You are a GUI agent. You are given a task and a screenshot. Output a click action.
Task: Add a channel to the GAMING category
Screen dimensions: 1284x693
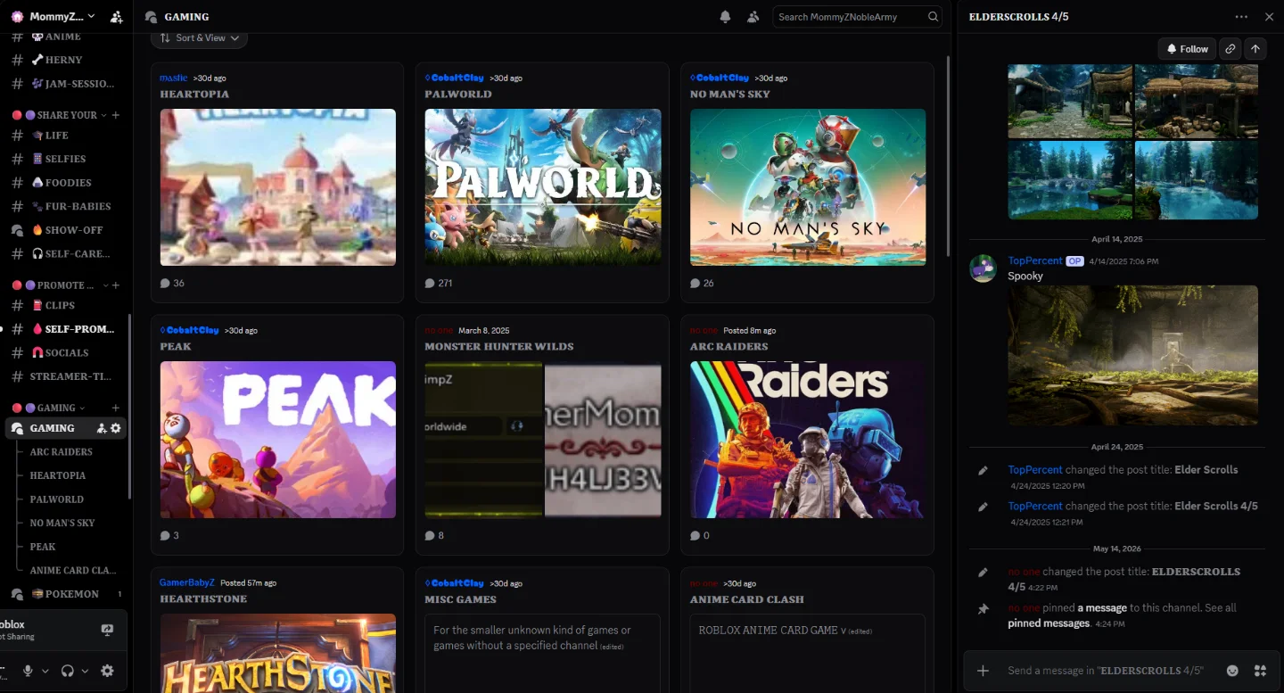(x=116, y=408)
